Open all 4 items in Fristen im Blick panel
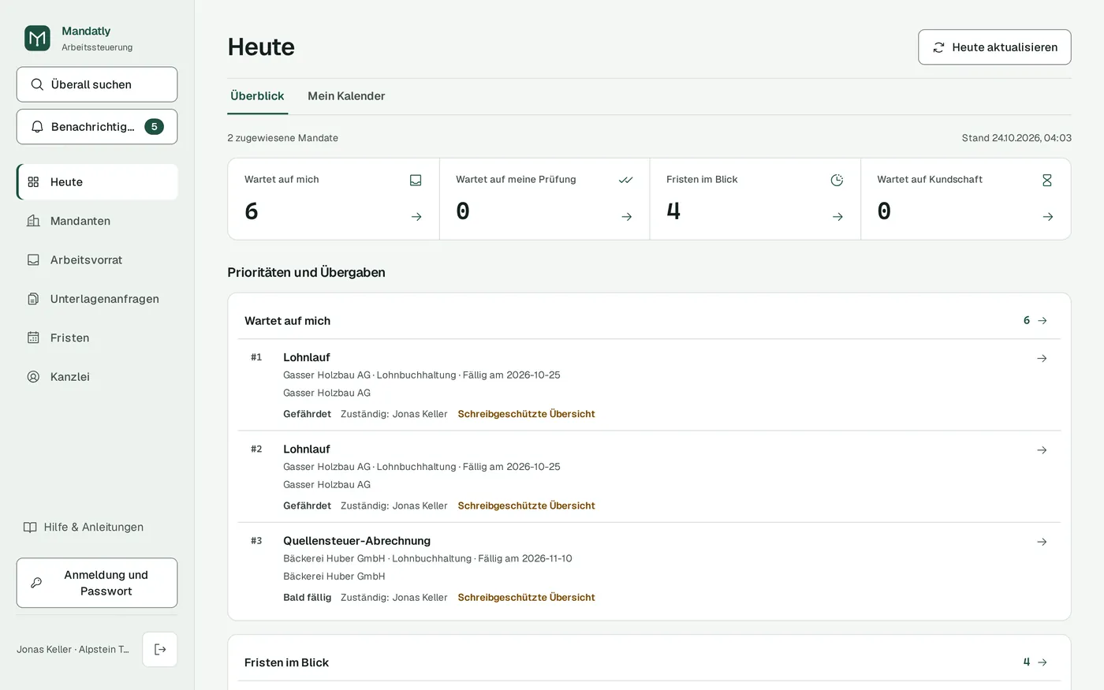 coord(1035,662)
